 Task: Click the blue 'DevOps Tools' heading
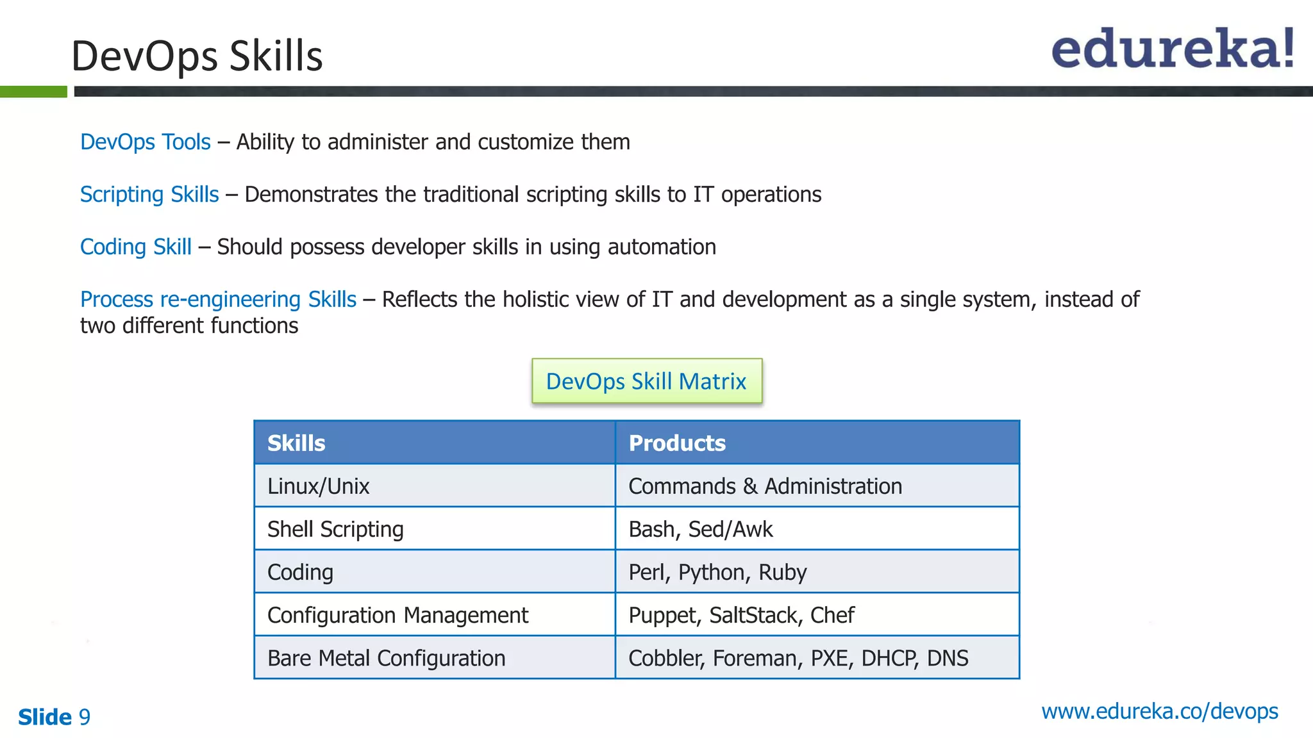146,142
